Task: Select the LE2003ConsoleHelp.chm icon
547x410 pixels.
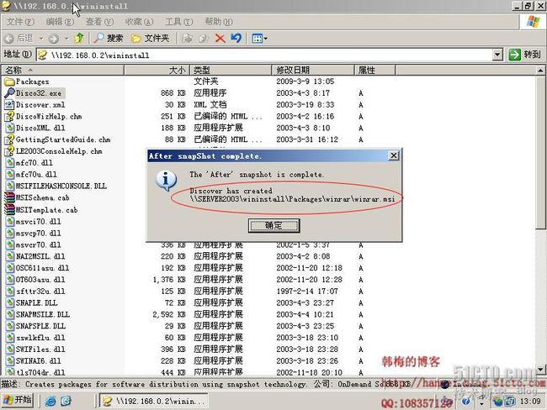Action: tap(9, 151)
